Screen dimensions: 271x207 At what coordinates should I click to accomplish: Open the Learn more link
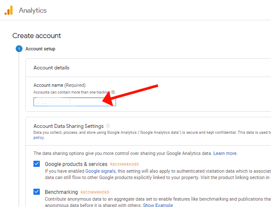(x=225, y=153)
